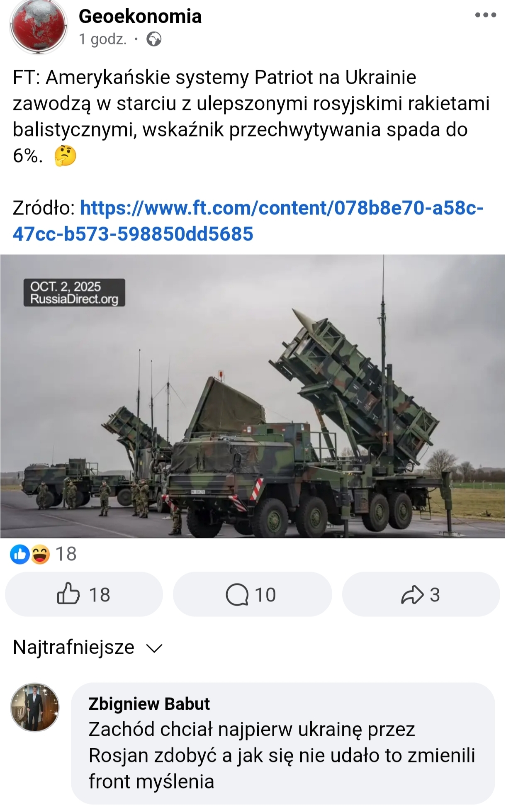Open Zbigniew Babut's profile name
The image size is (506, 808).
(x=149, y=704)
